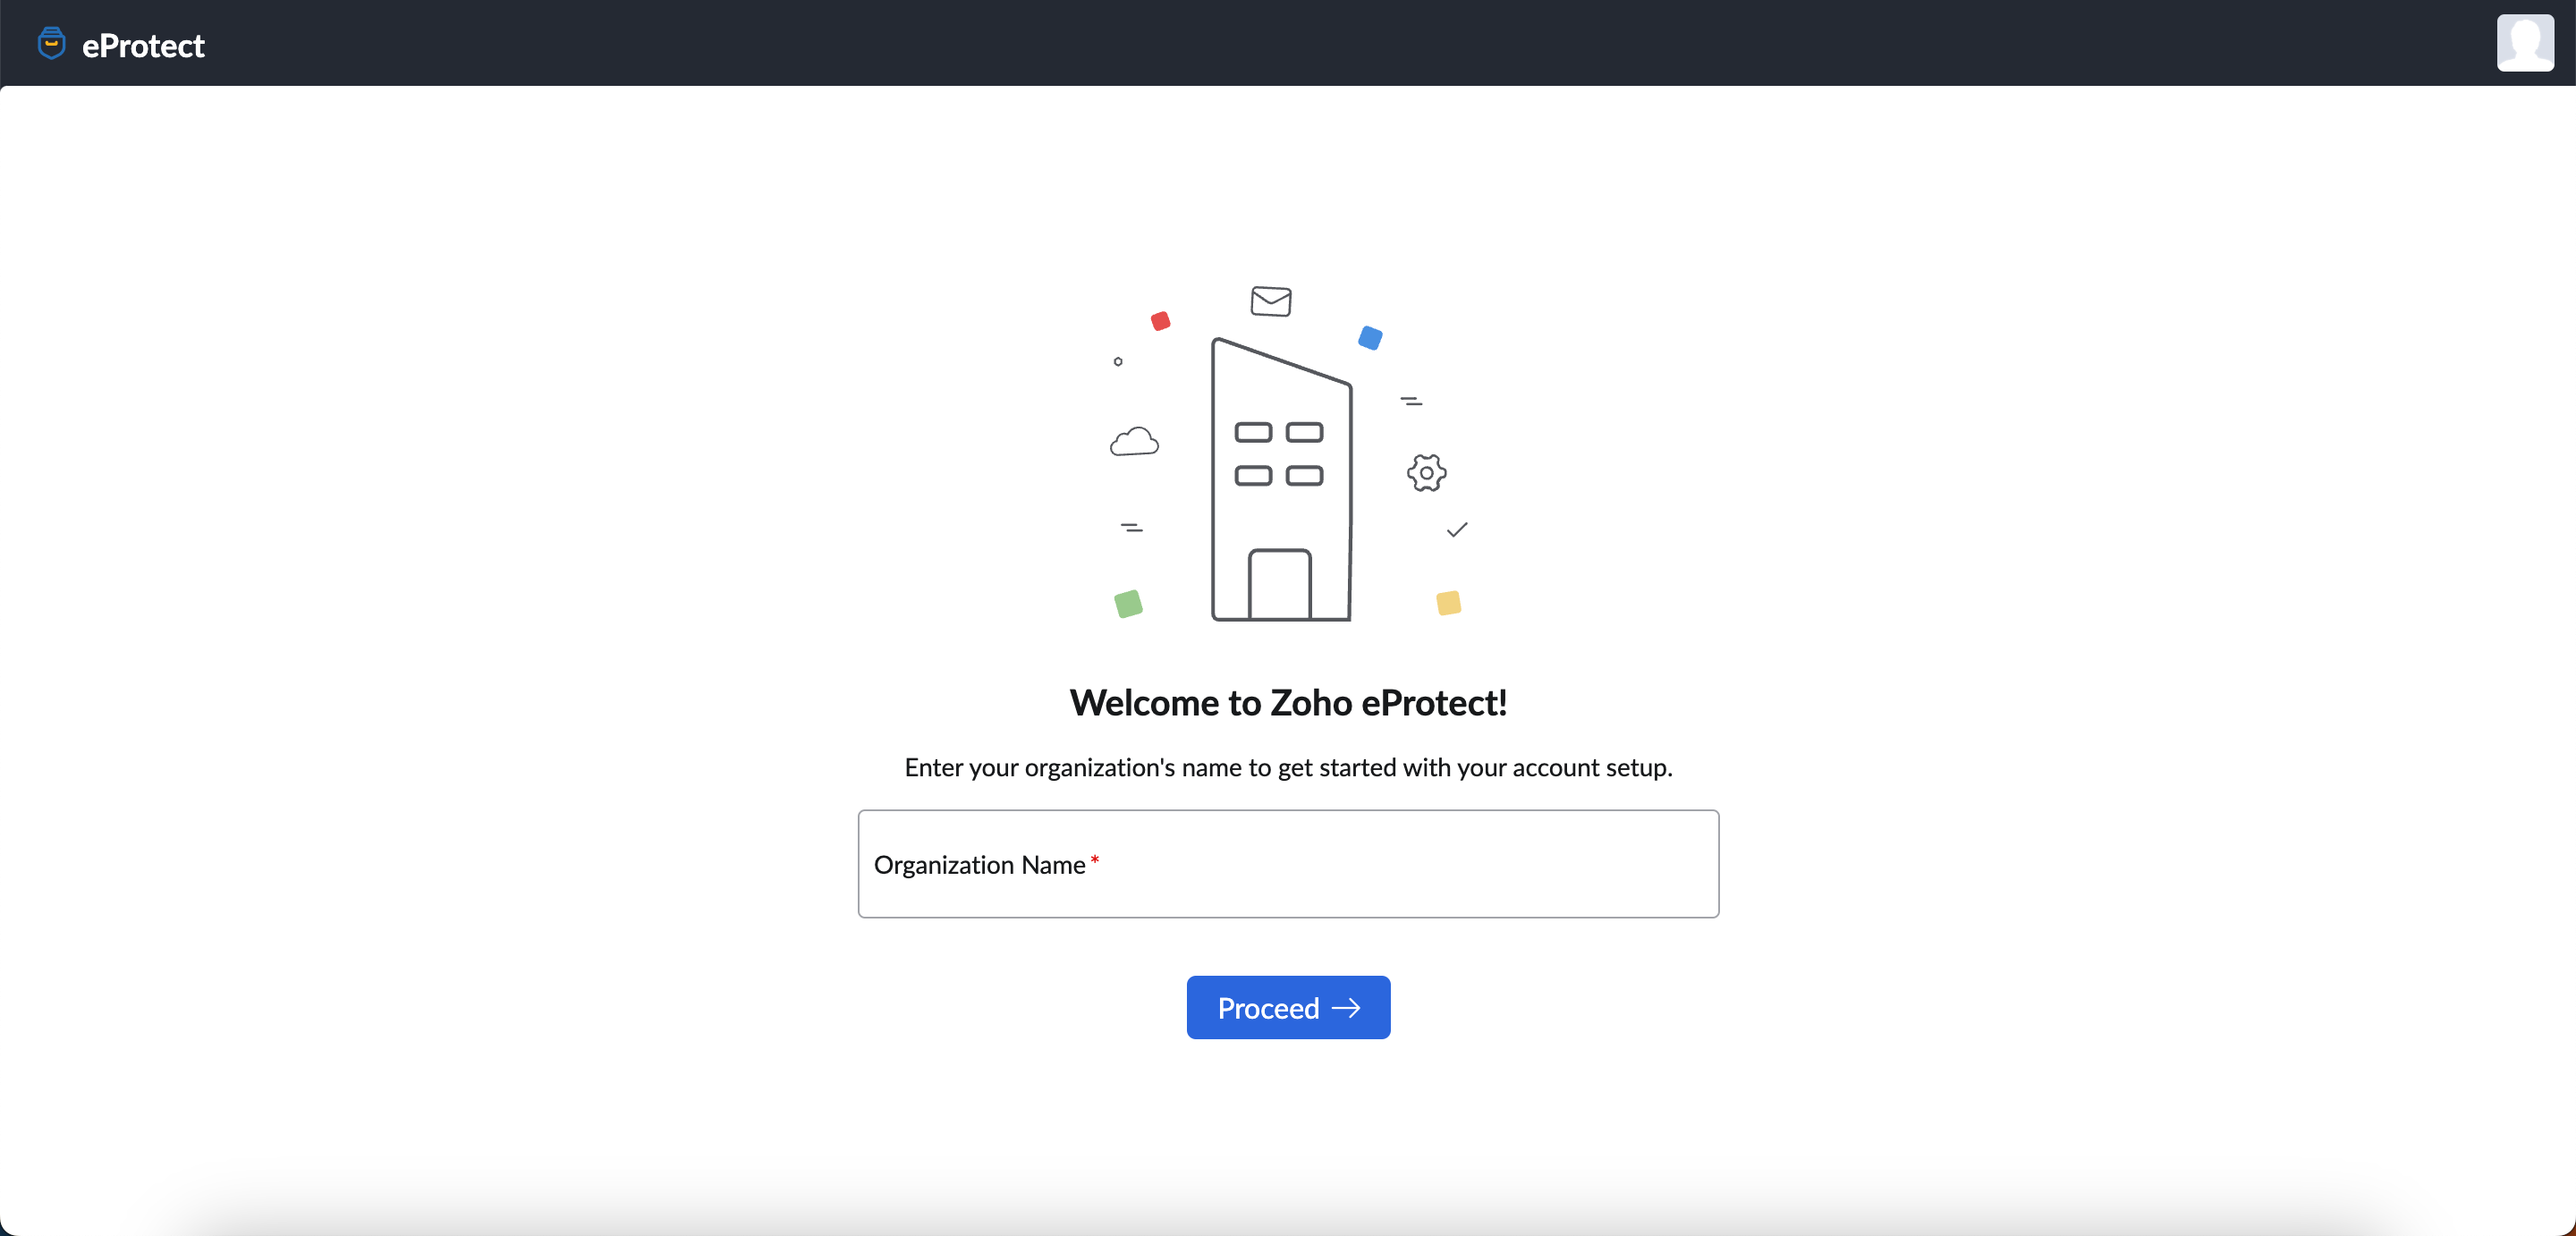Open the user profile avatar
Image resolution: width=2576 pixels, height=1236 pixels.
2525,43
